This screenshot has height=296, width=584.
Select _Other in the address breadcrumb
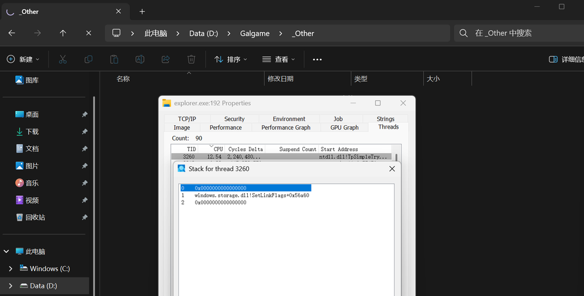coord(303,33)
